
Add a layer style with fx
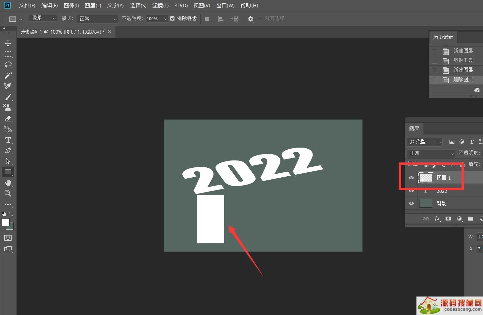[437, 219]
